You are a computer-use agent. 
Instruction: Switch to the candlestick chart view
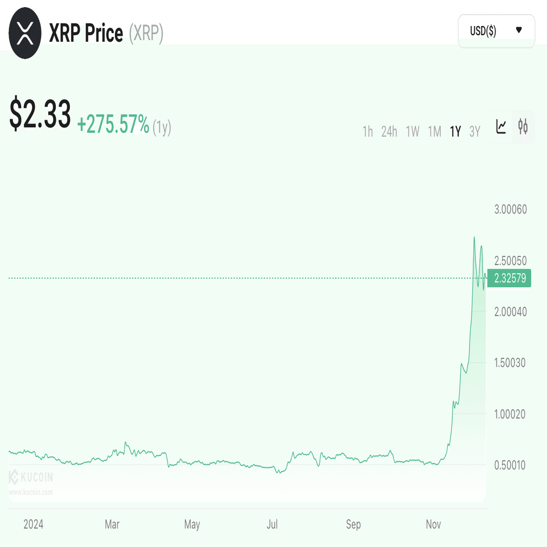pos(523,126)
